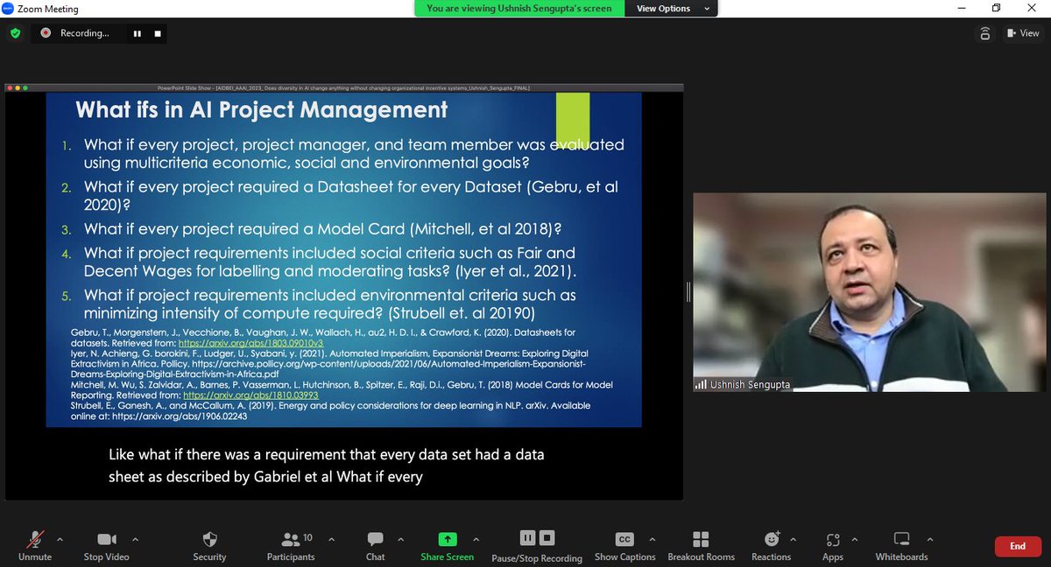Expand the chevron next to Reactions

[x=794, y=539]
